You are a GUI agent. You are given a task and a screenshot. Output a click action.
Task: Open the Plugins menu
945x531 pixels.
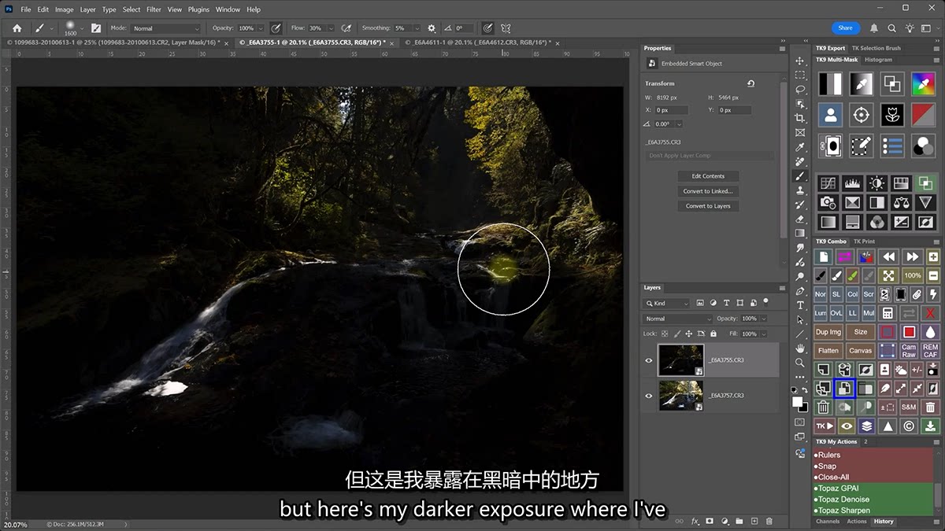198,9
